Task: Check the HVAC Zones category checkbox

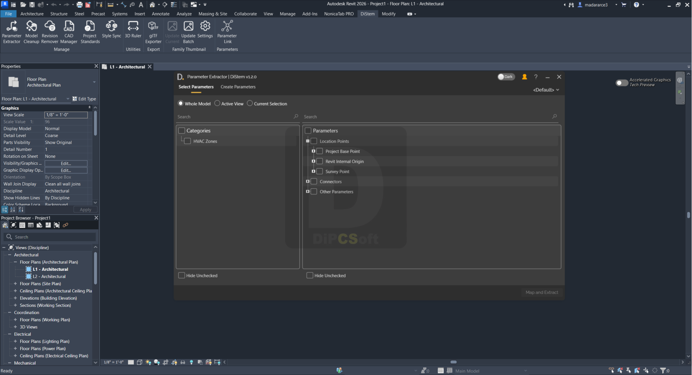Action: [187, 141]
